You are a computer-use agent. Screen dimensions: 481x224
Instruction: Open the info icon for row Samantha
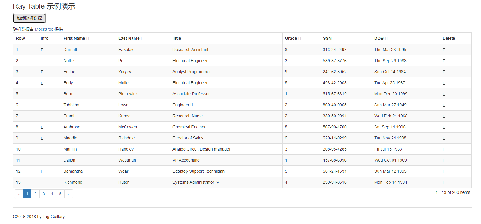pyautogui.click(x=42, y=171)
